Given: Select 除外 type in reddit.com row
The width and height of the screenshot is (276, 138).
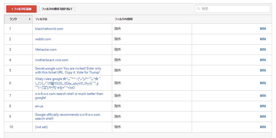Looking at the screenshot, I should [x=118, y=39].
